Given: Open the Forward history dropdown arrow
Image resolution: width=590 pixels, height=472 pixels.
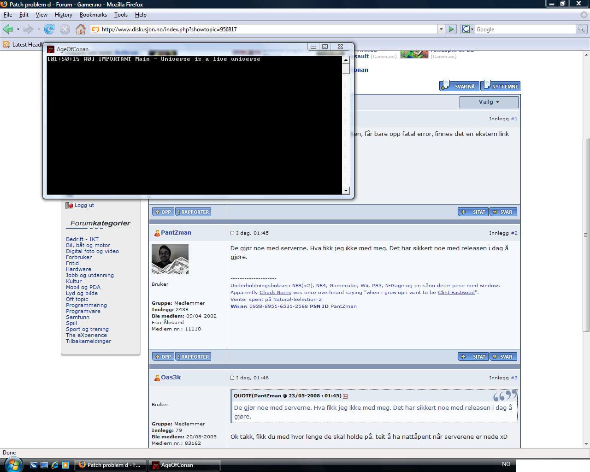Looking at the screenshot, I should coord(39,29).
